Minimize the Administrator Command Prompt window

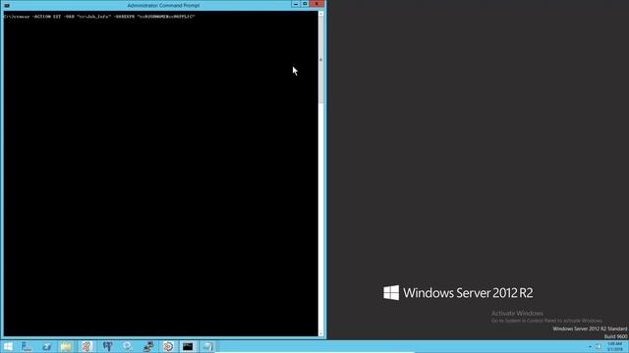(x=296, y=4)
